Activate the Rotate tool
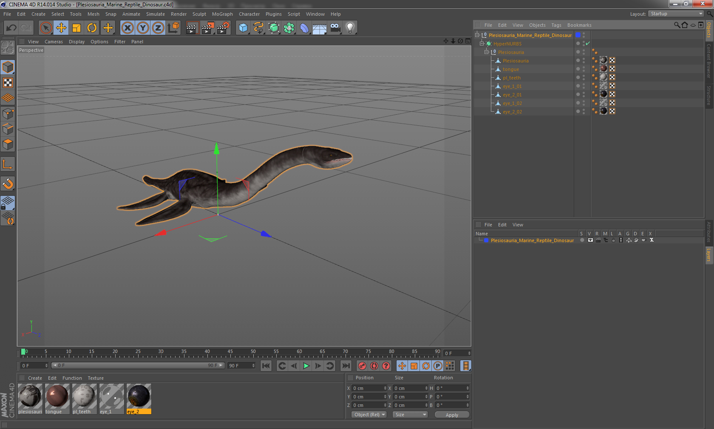Screen dimensions: 714x429 92,28
